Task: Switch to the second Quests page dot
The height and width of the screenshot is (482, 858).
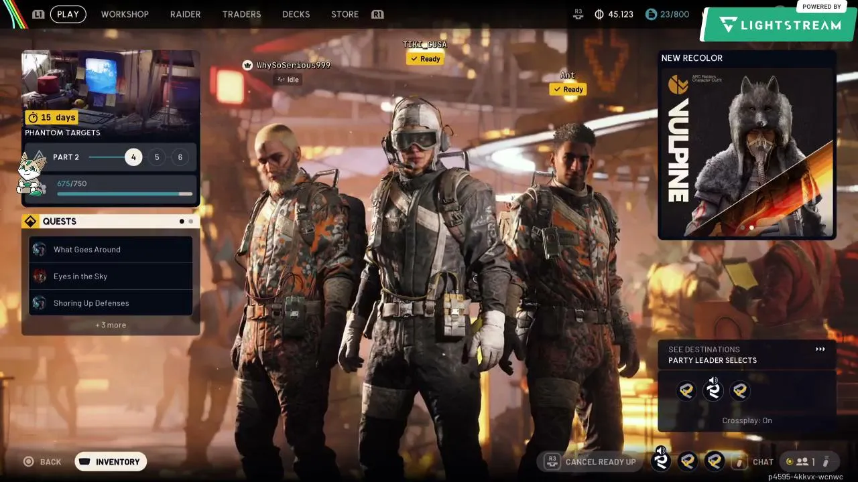Action: click(x=191, y=222)
